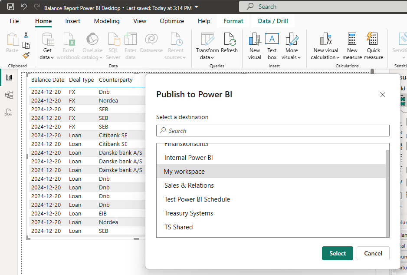
Task: Activate the Format painter brush
Action: tap(26, 55)
